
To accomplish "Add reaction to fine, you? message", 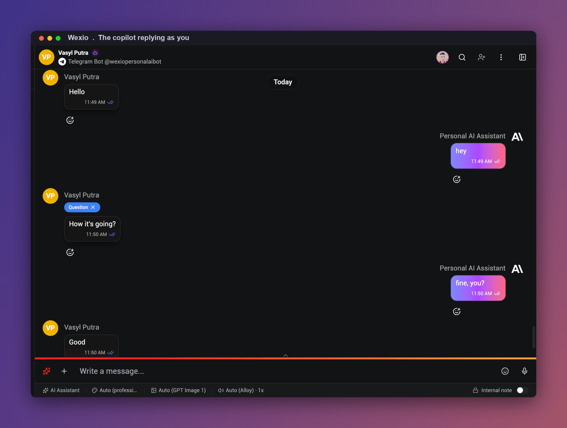I will pyautogui.click(x=457, y=311).
